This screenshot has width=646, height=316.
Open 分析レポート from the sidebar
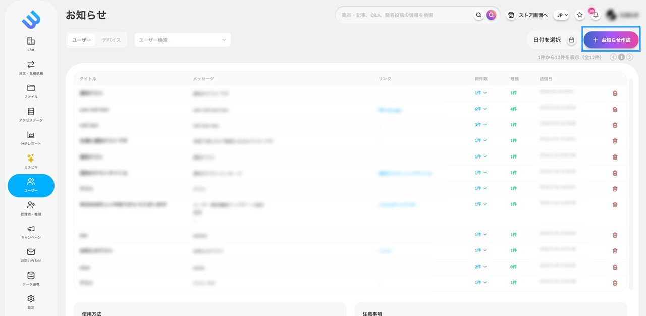[31, 138]
